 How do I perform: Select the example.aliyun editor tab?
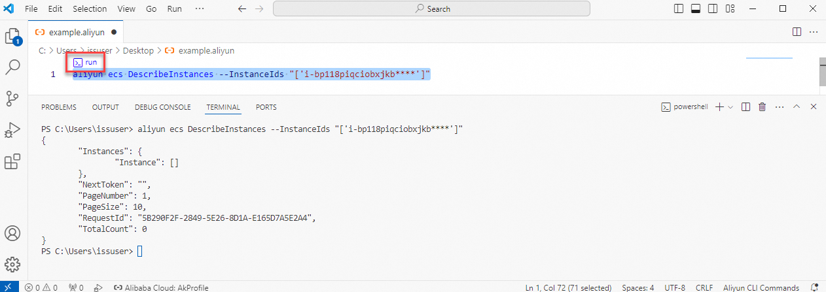coord(76,31)
